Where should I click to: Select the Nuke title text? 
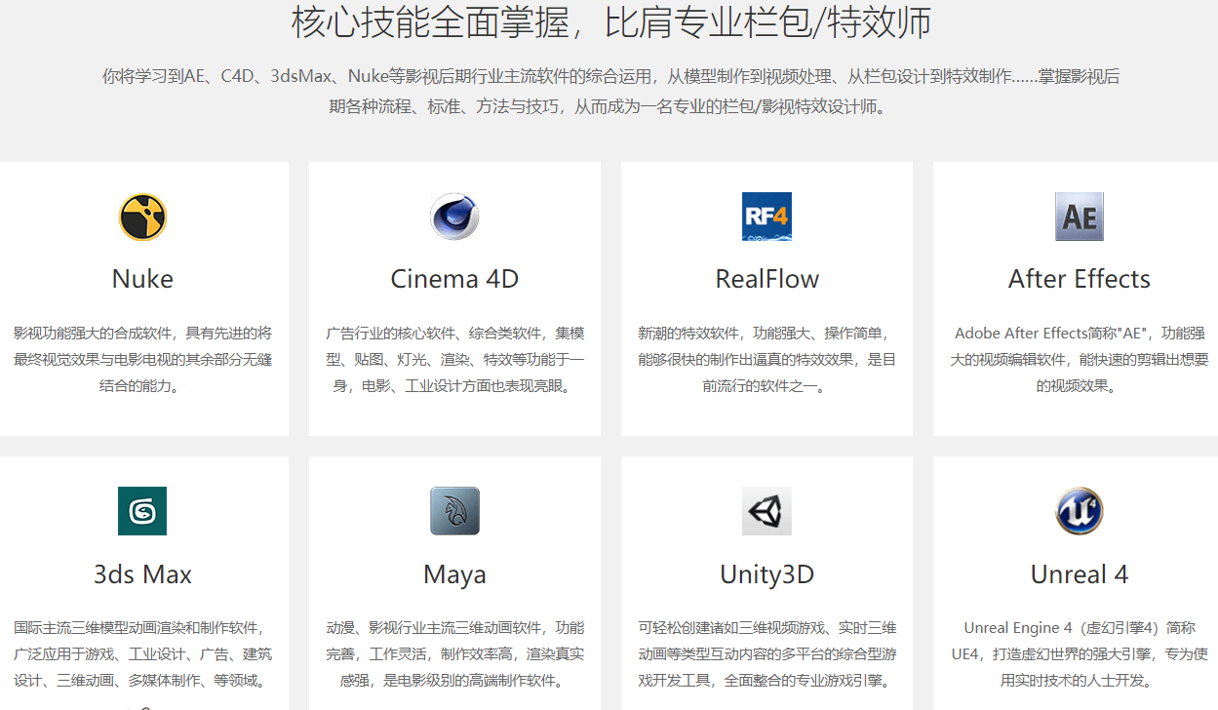coord(142,279)
